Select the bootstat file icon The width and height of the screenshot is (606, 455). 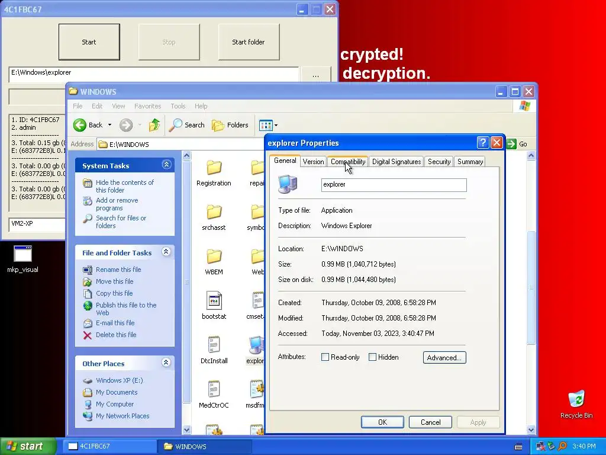(x=214, y=300)
